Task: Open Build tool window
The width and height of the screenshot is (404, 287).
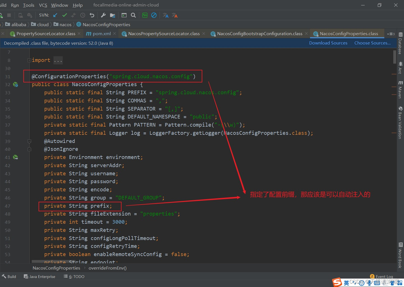Action: (x=9, y=277)
